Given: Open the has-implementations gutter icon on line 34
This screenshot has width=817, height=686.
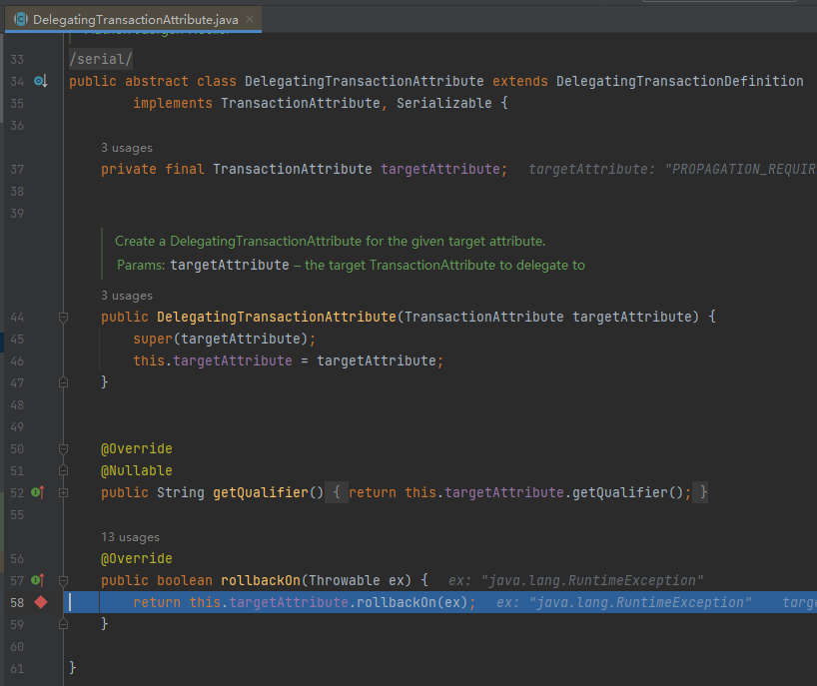Looking at the screenshot, I should [41, 81].
